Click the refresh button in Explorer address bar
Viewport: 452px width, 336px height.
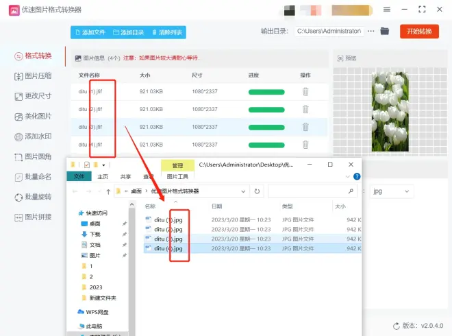click(x=257, y=191)
